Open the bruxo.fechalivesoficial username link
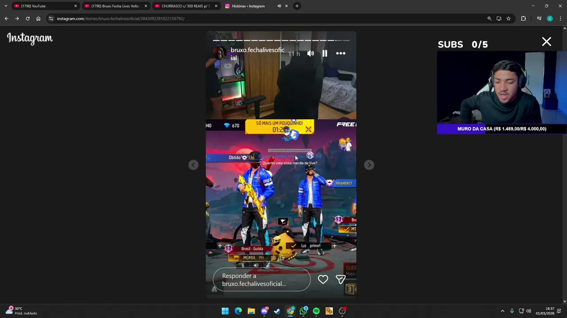The height and width of the screenshot is (318, 567). coord(257,54)
